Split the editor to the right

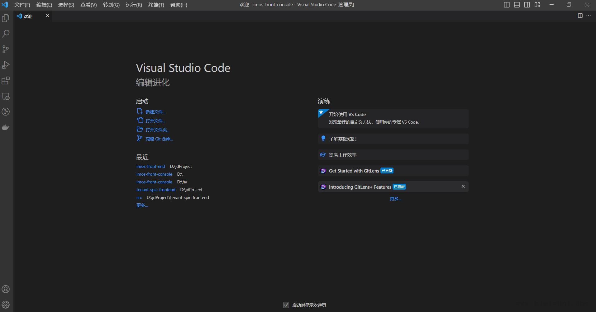[x=580, y=16]
